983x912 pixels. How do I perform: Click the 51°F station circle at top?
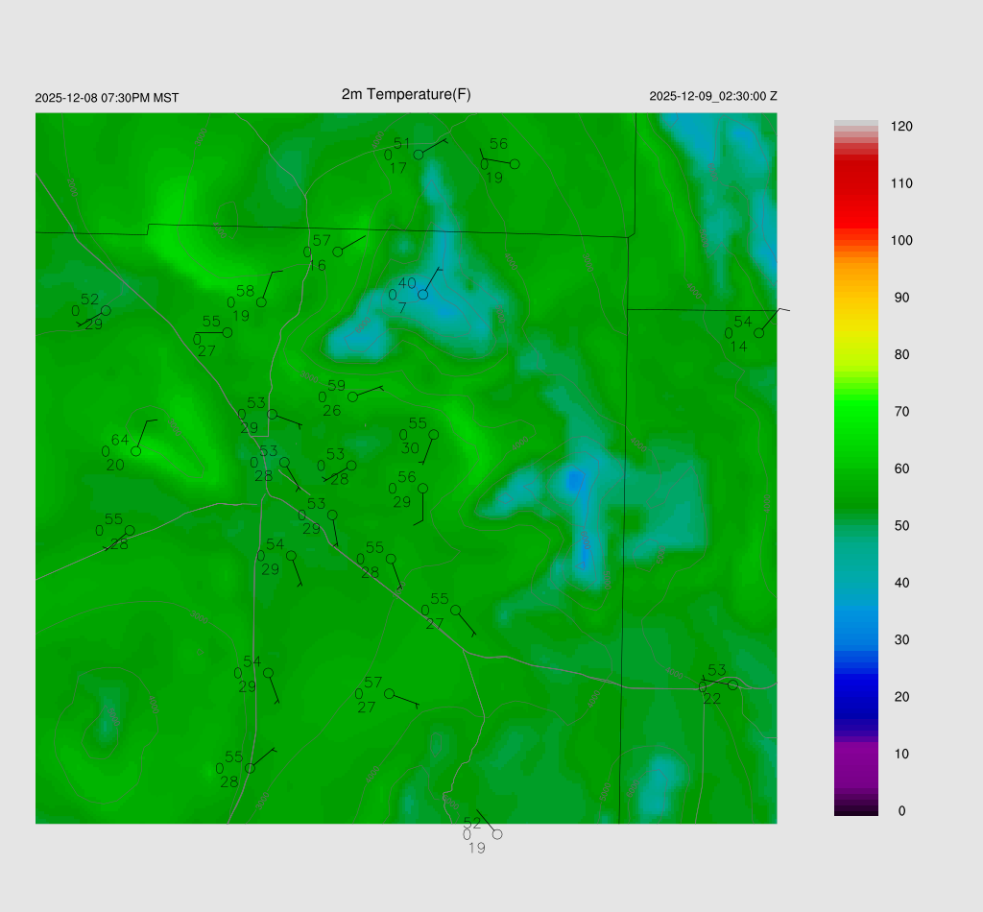[x=419, y=155]
